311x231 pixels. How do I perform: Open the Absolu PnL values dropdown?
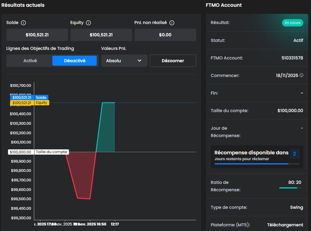click(124, 61)
